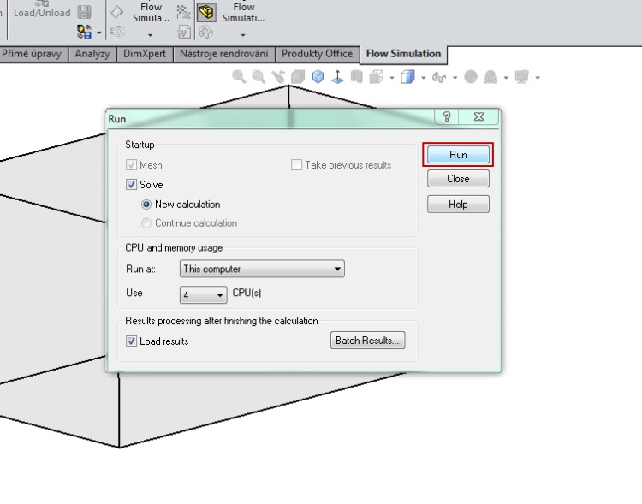Click the gray cylinder display icon

pos(357,76)
